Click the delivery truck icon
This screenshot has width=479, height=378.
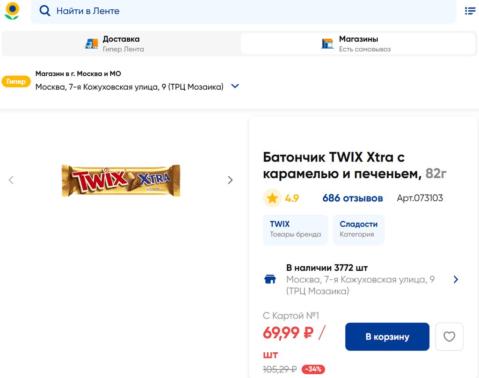click(91, 44)
